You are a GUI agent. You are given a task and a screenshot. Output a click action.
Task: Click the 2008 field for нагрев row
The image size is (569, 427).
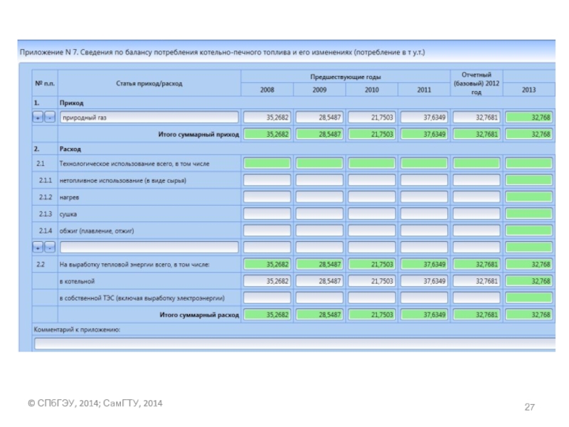tap(267, 197)
